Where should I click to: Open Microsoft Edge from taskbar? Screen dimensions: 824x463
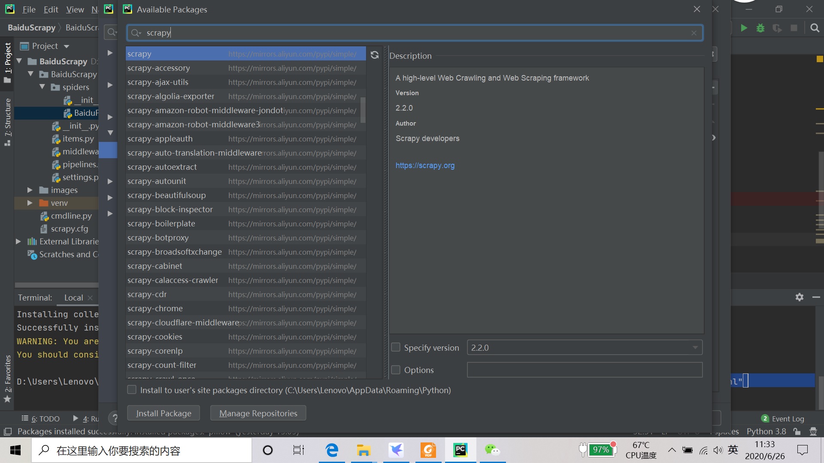pos(332,450)
